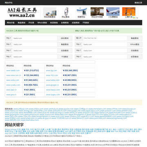Focus the 输入IP field showing 114.114.114.114
The image size is (147, 147).
(105, 38)
